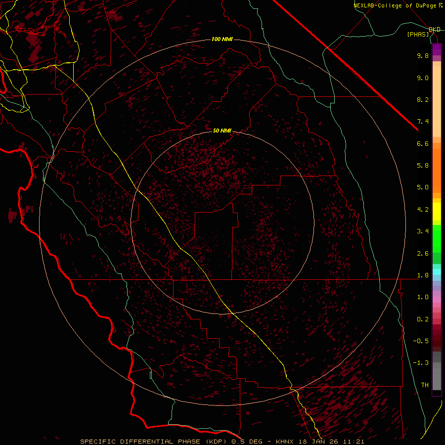Click the cyan segment of the color bar

pos(437,272)
